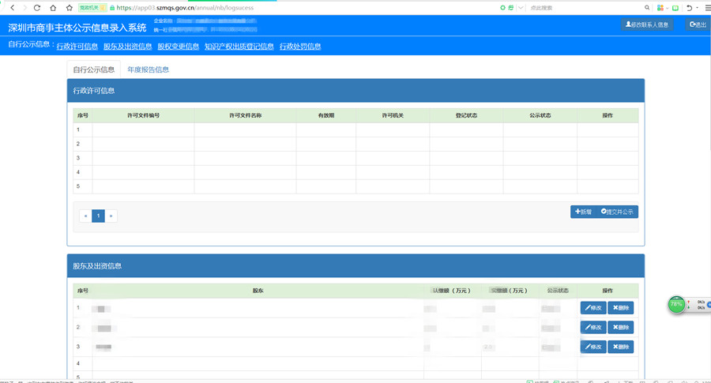
Task: Open the 股东及出资信息 navigation link
Action: click(x=127, y=47)
